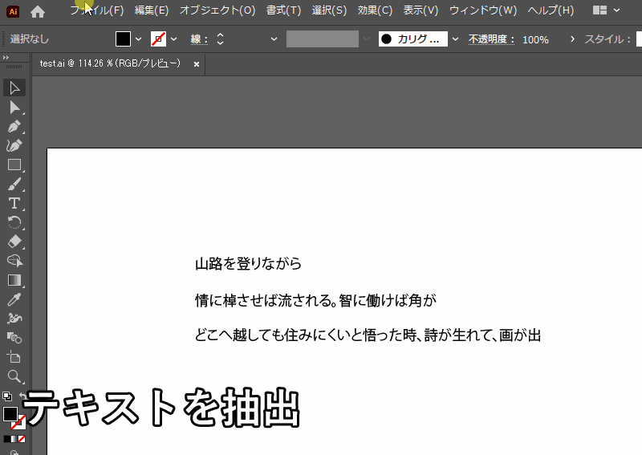Open the workspace switcher icon
The image size is (642, 455).
click(599, 10)
